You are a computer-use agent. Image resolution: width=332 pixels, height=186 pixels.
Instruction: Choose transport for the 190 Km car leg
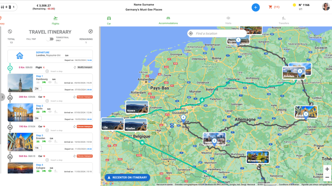coord(85,126)
